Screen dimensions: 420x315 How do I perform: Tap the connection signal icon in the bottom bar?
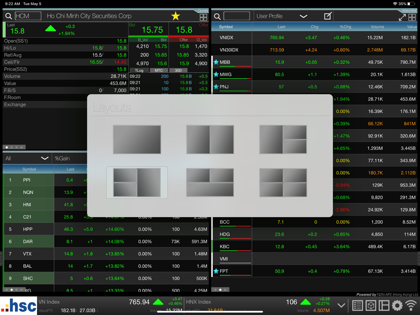tap(411, 305)
